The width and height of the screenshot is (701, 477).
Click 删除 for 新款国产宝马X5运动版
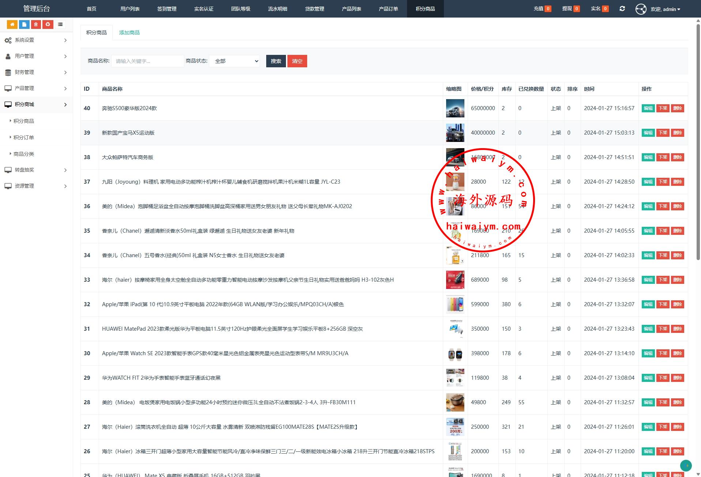pos(677,133)
